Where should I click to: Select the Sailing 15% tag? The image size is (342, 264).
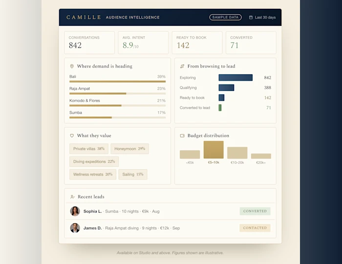click(133, 175)
